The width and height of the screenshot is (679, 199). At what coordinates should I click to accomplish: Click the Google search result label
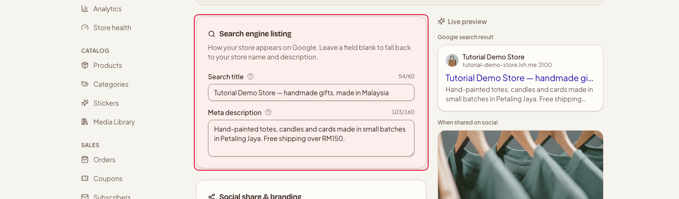pyautogui.click(x=465, y=37)
